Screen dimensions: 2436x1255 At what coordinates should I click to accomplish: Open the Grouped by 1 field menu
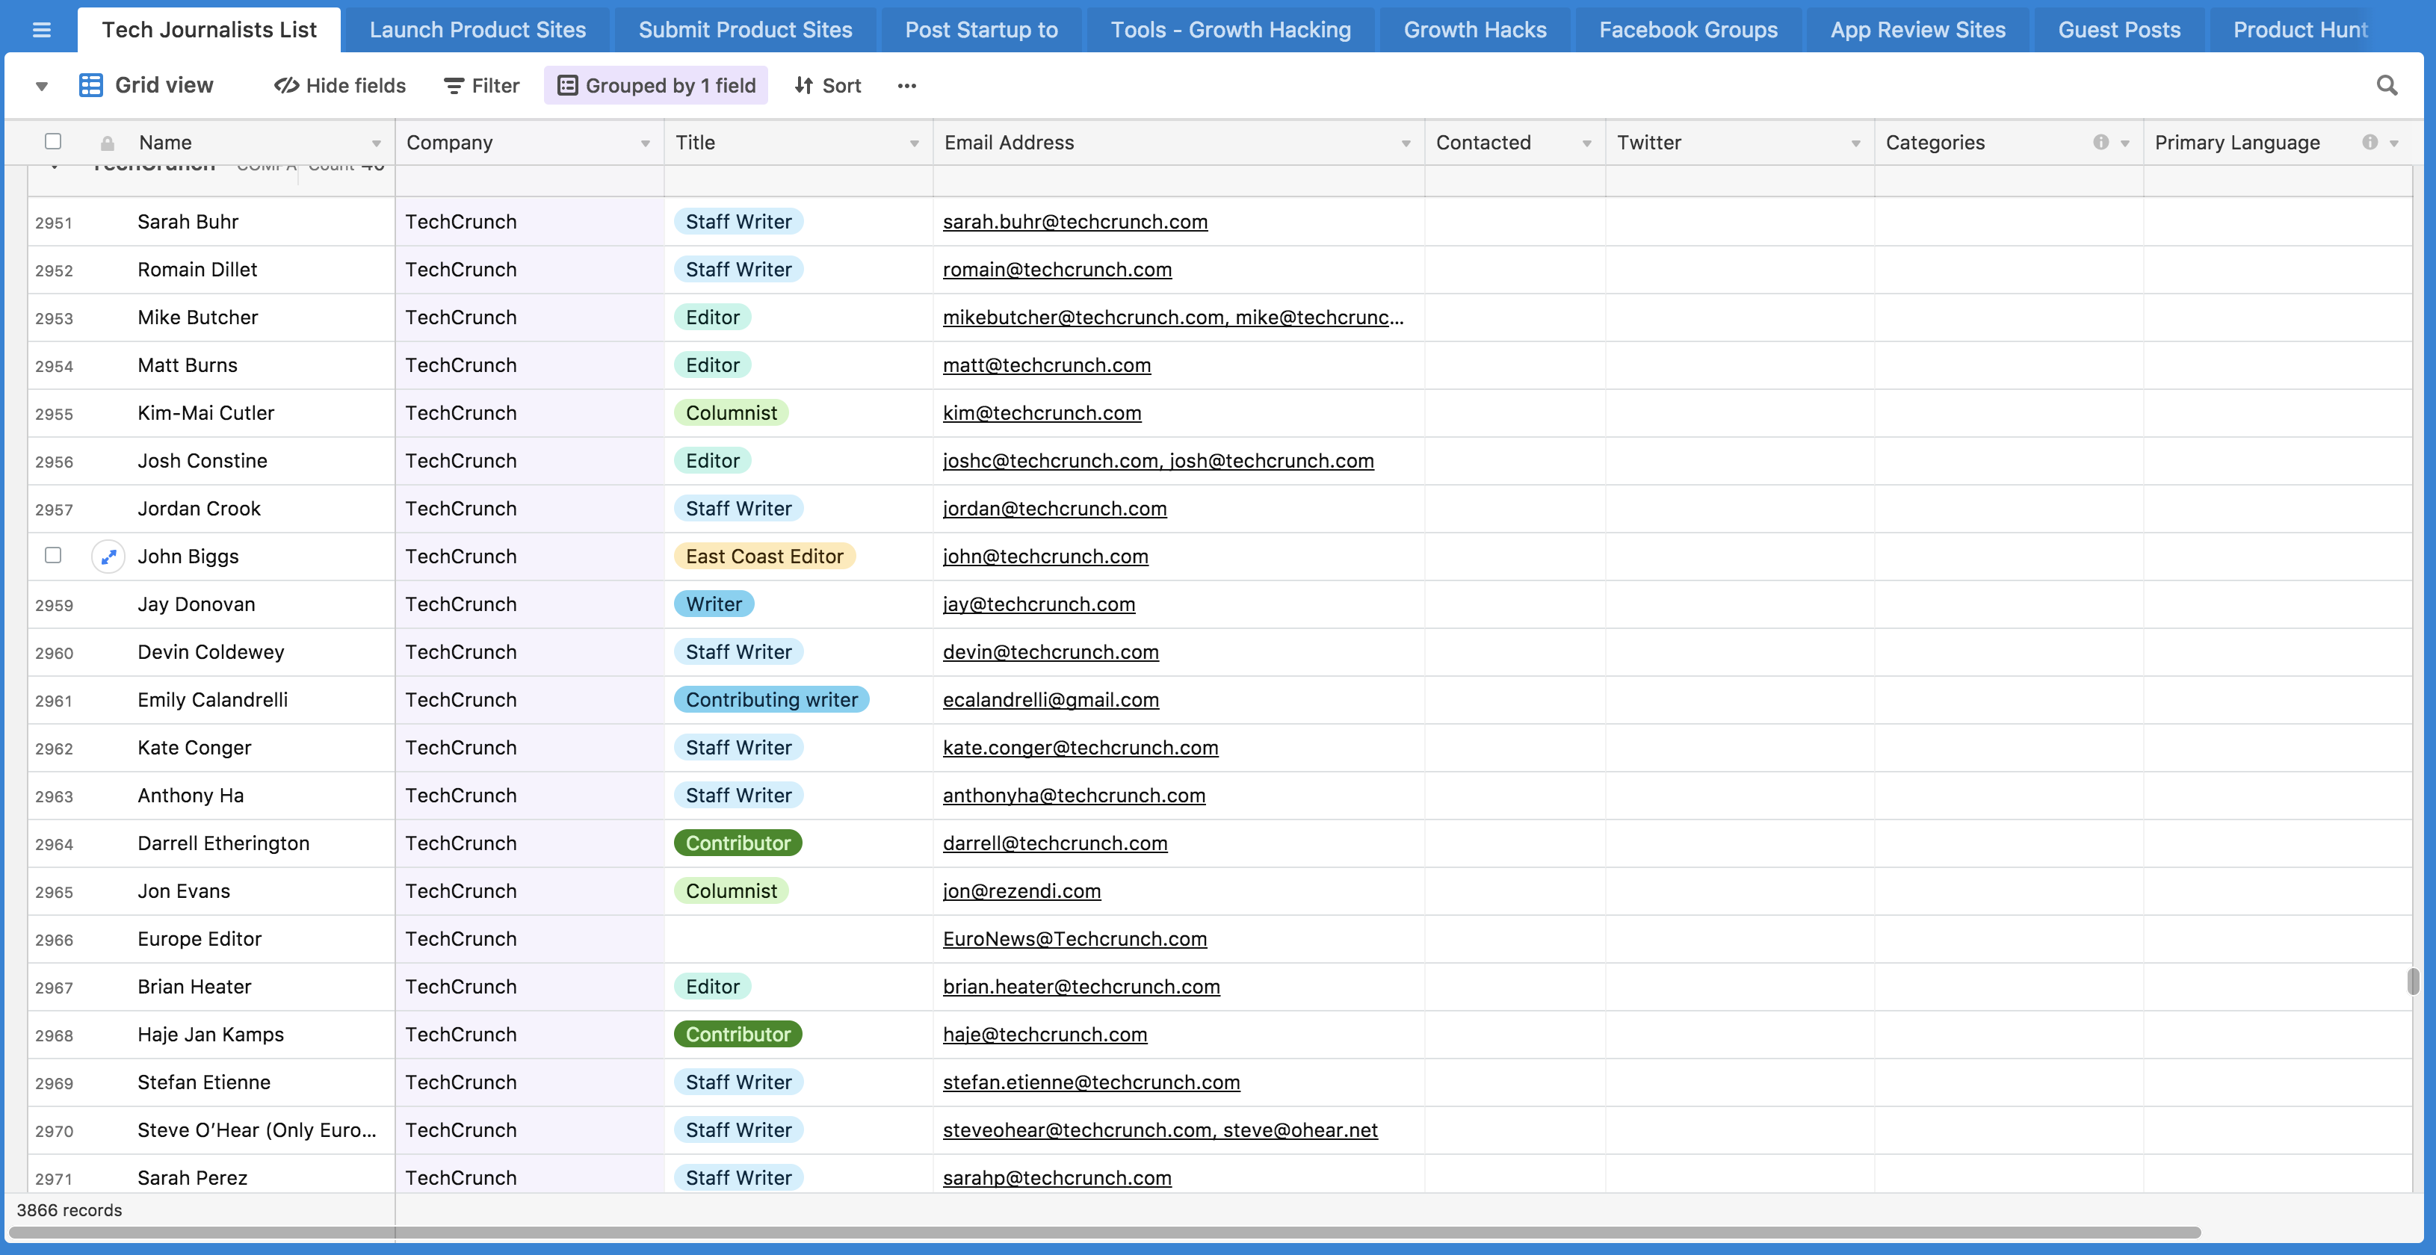pos(656,86)
